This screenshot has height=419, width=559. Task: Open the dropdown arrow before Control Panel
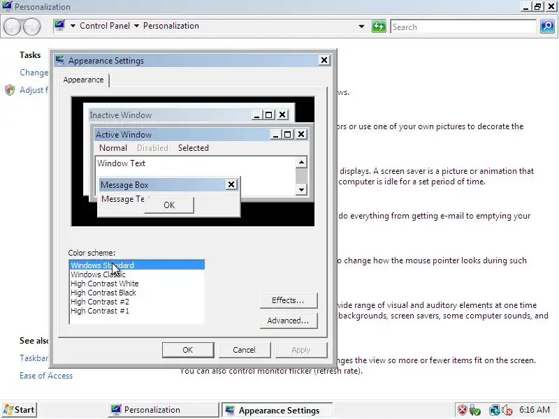coord(73,26)
